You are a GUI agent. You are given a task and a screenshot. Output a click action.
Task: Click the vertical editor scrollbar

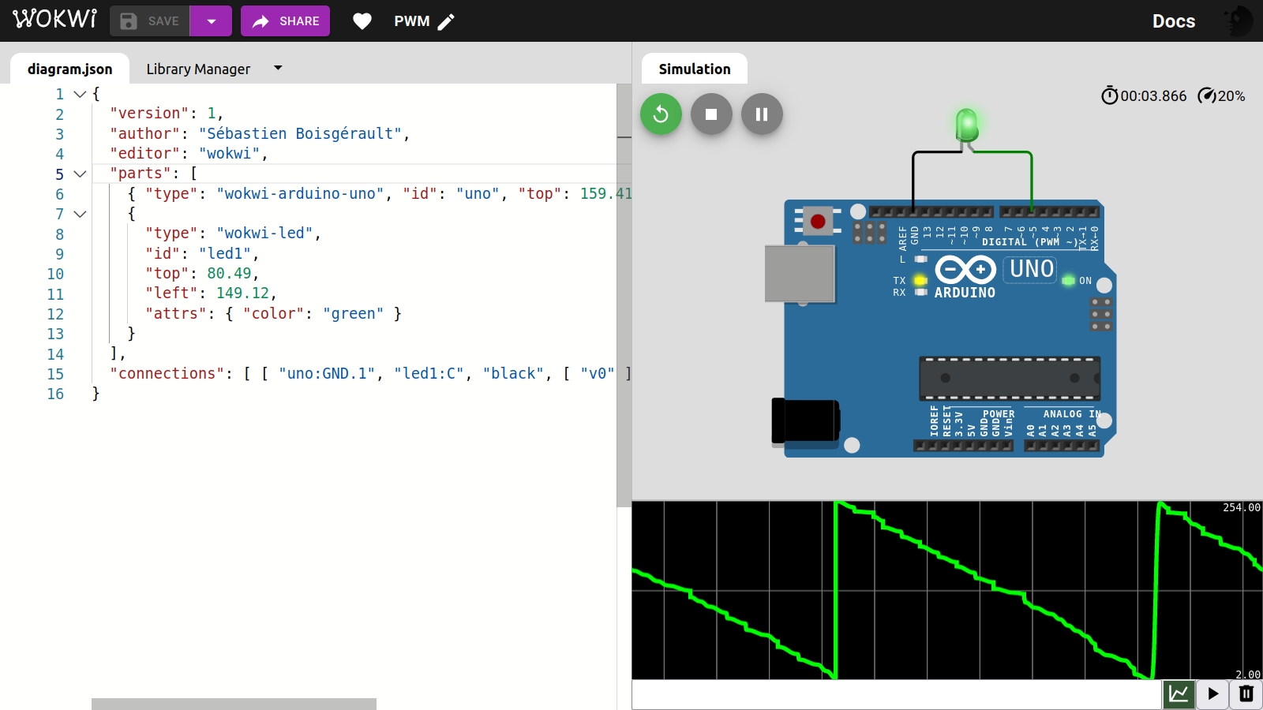624,296
